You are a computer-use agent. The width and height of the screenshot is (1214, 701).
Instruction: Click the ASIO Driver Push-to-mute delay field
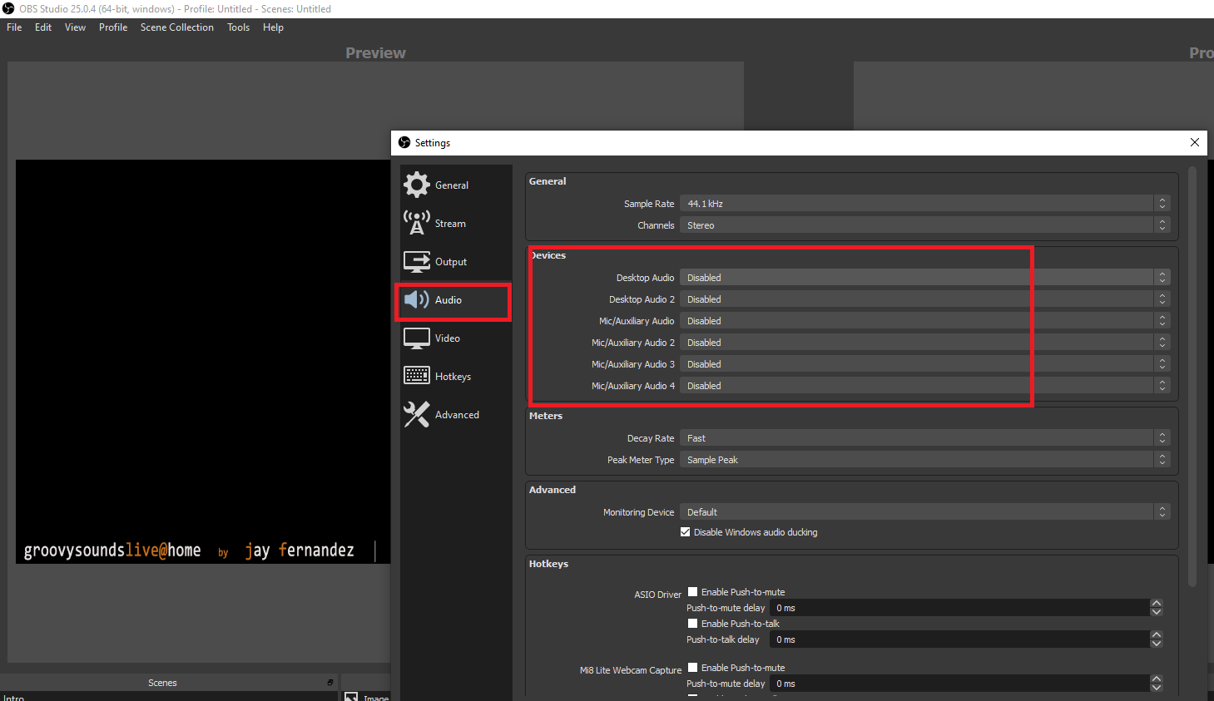coord(960,608)
